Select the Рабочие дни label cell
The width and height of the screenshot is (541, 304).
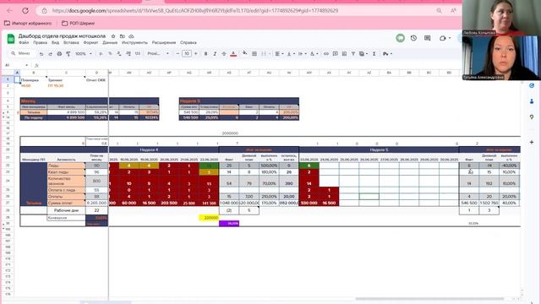[x=66, y=210]
